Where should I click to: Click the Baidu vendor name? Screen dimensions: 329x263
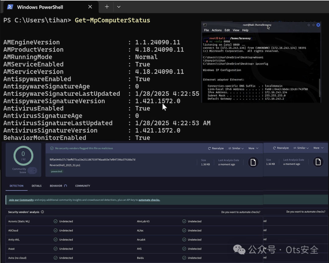click(x=140, y=258)
